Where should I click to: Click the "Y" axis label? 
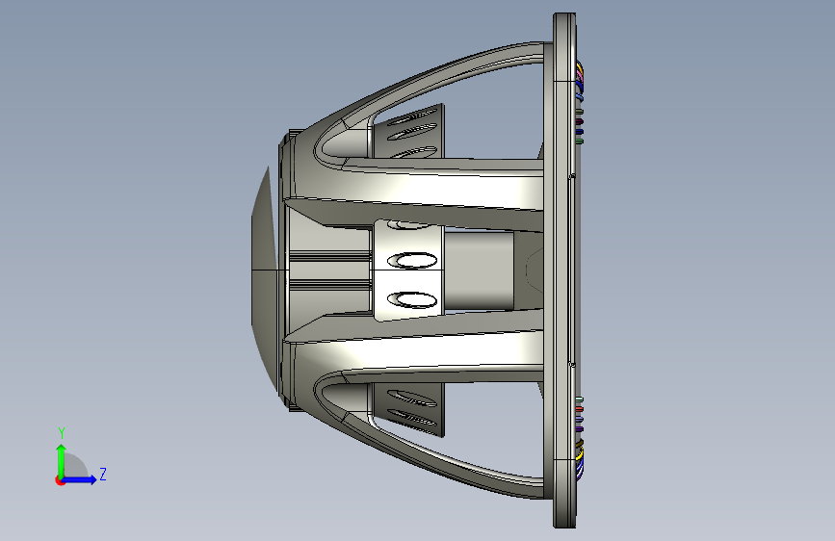[x=62, y=433]
